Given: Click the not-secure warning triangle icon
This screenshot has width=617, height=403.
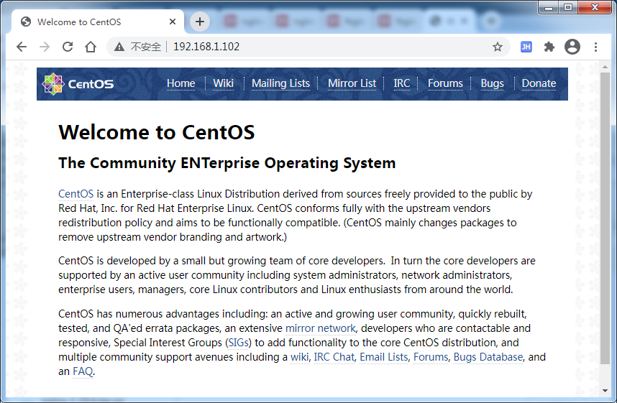Looking at the screenshot, I should [119, 47].
